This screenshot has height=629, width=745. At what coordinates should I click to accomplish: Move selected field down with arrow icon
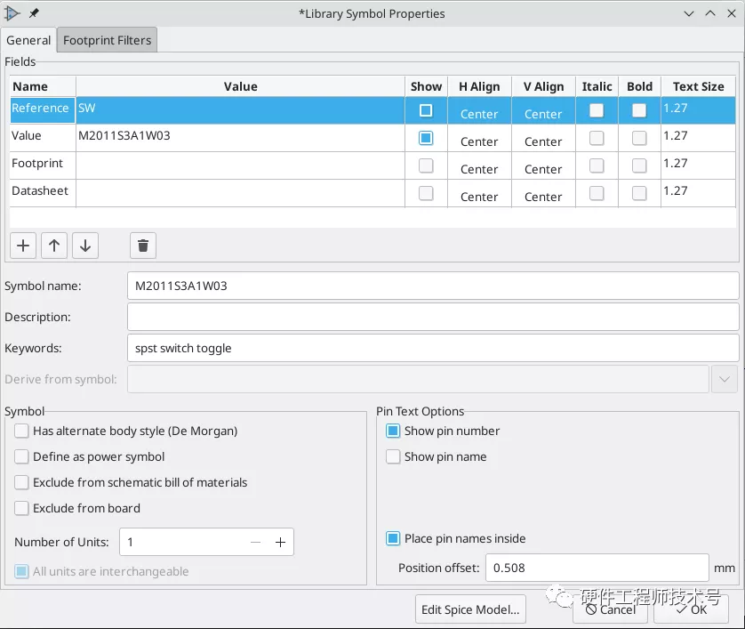[x=85, y=246]
